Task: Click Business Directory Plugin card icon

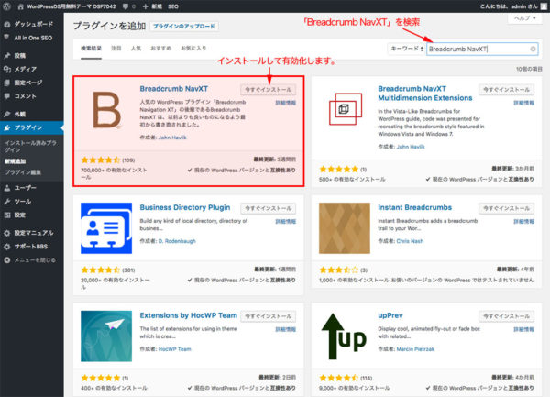Action: click(x=106, y=228)
